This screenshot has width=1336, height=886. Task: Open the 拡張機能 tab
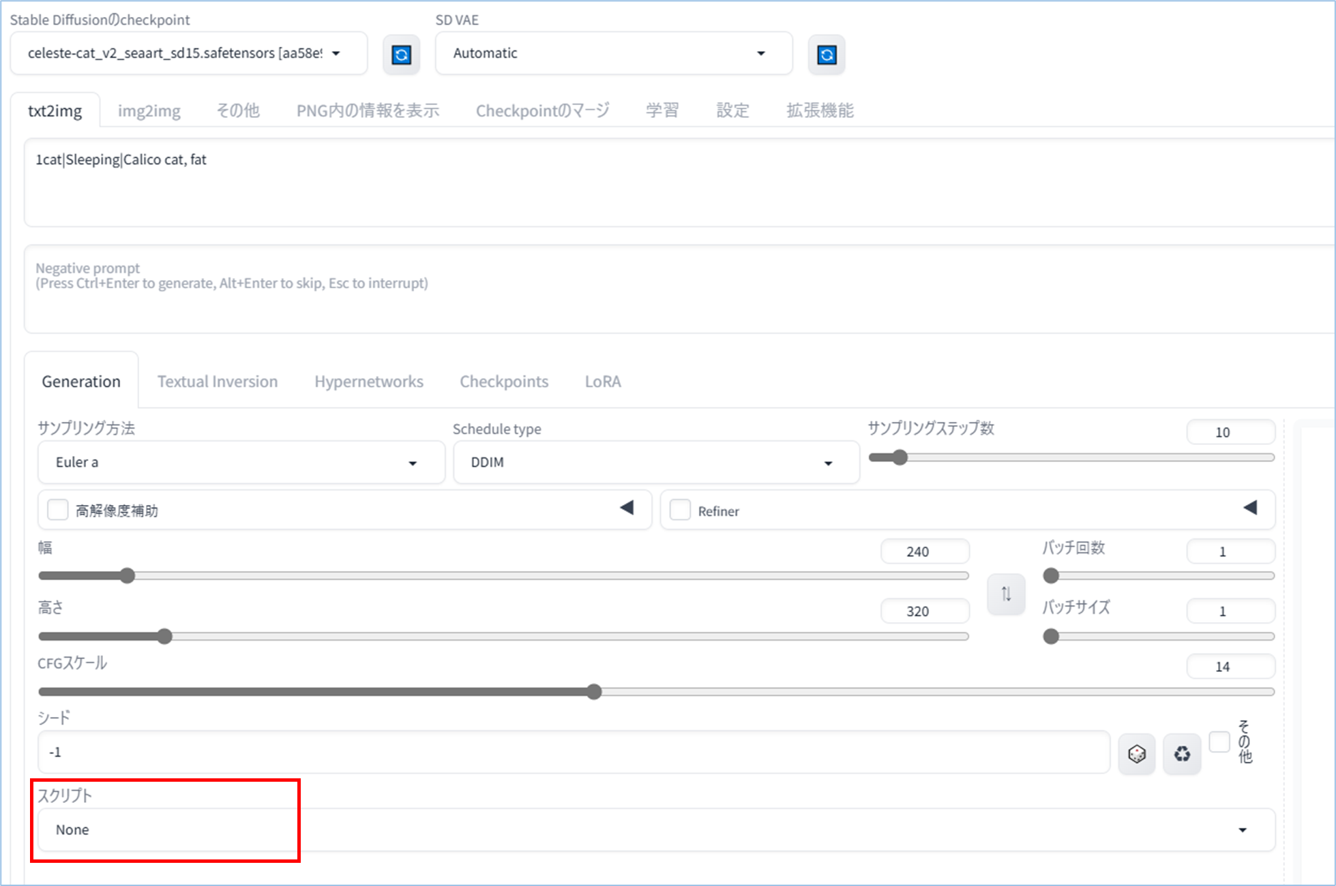click(x=819, y=110)
